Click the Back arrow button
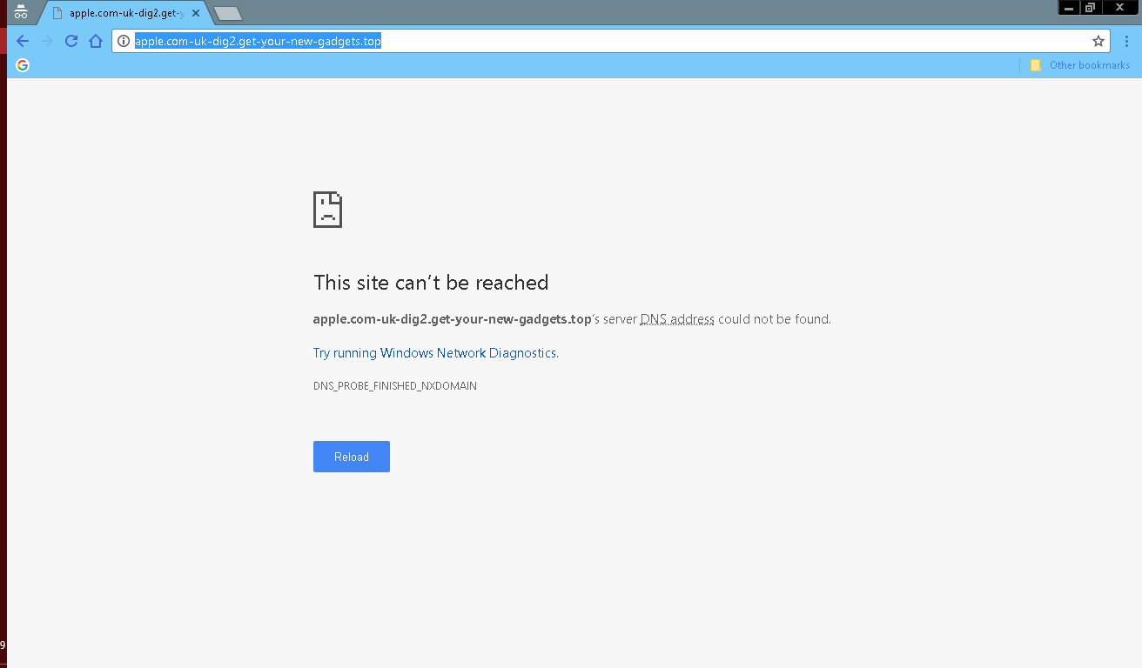1142x668 pixels. tap(23, 41)
